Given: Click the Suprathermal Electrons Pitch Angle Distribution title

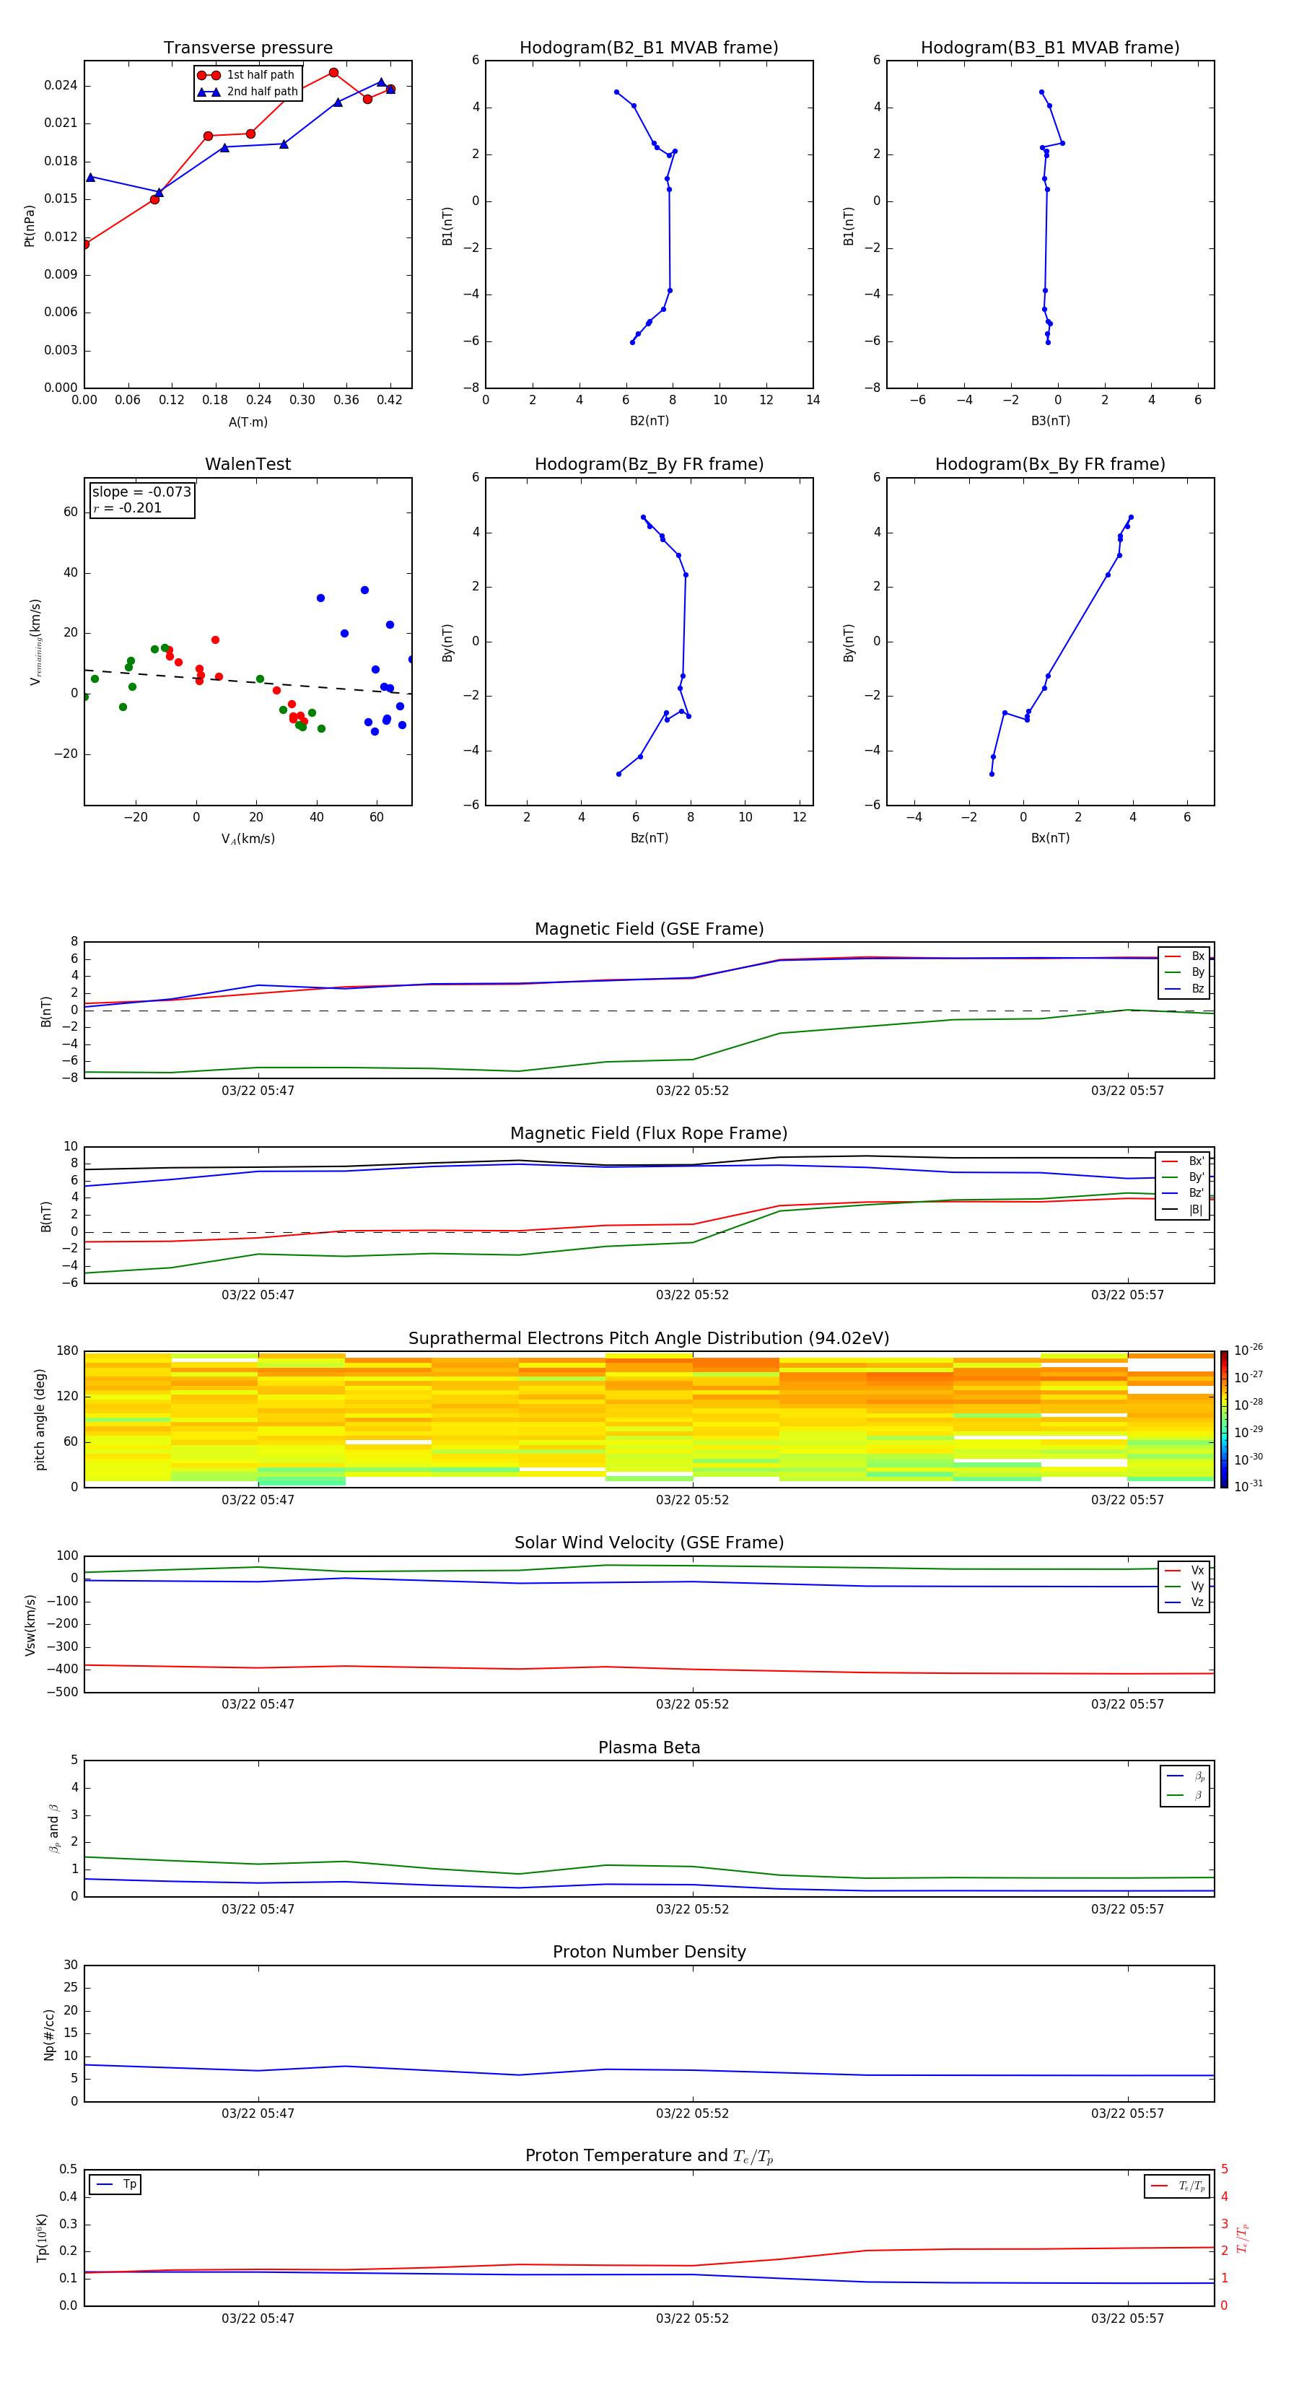Looking at the screenshot, I should (649, 1339).
